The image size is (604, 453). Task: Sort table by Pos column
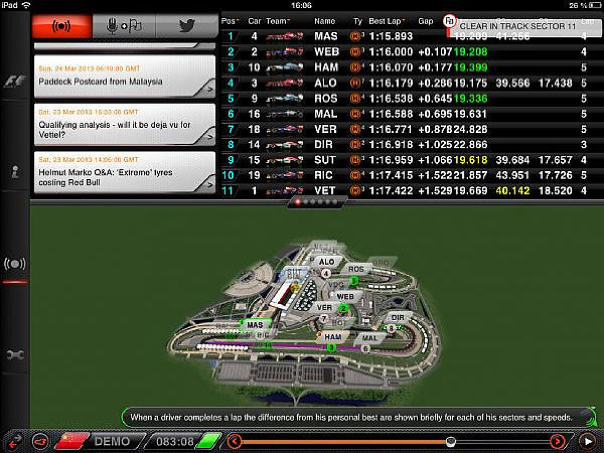coord(230,21)
